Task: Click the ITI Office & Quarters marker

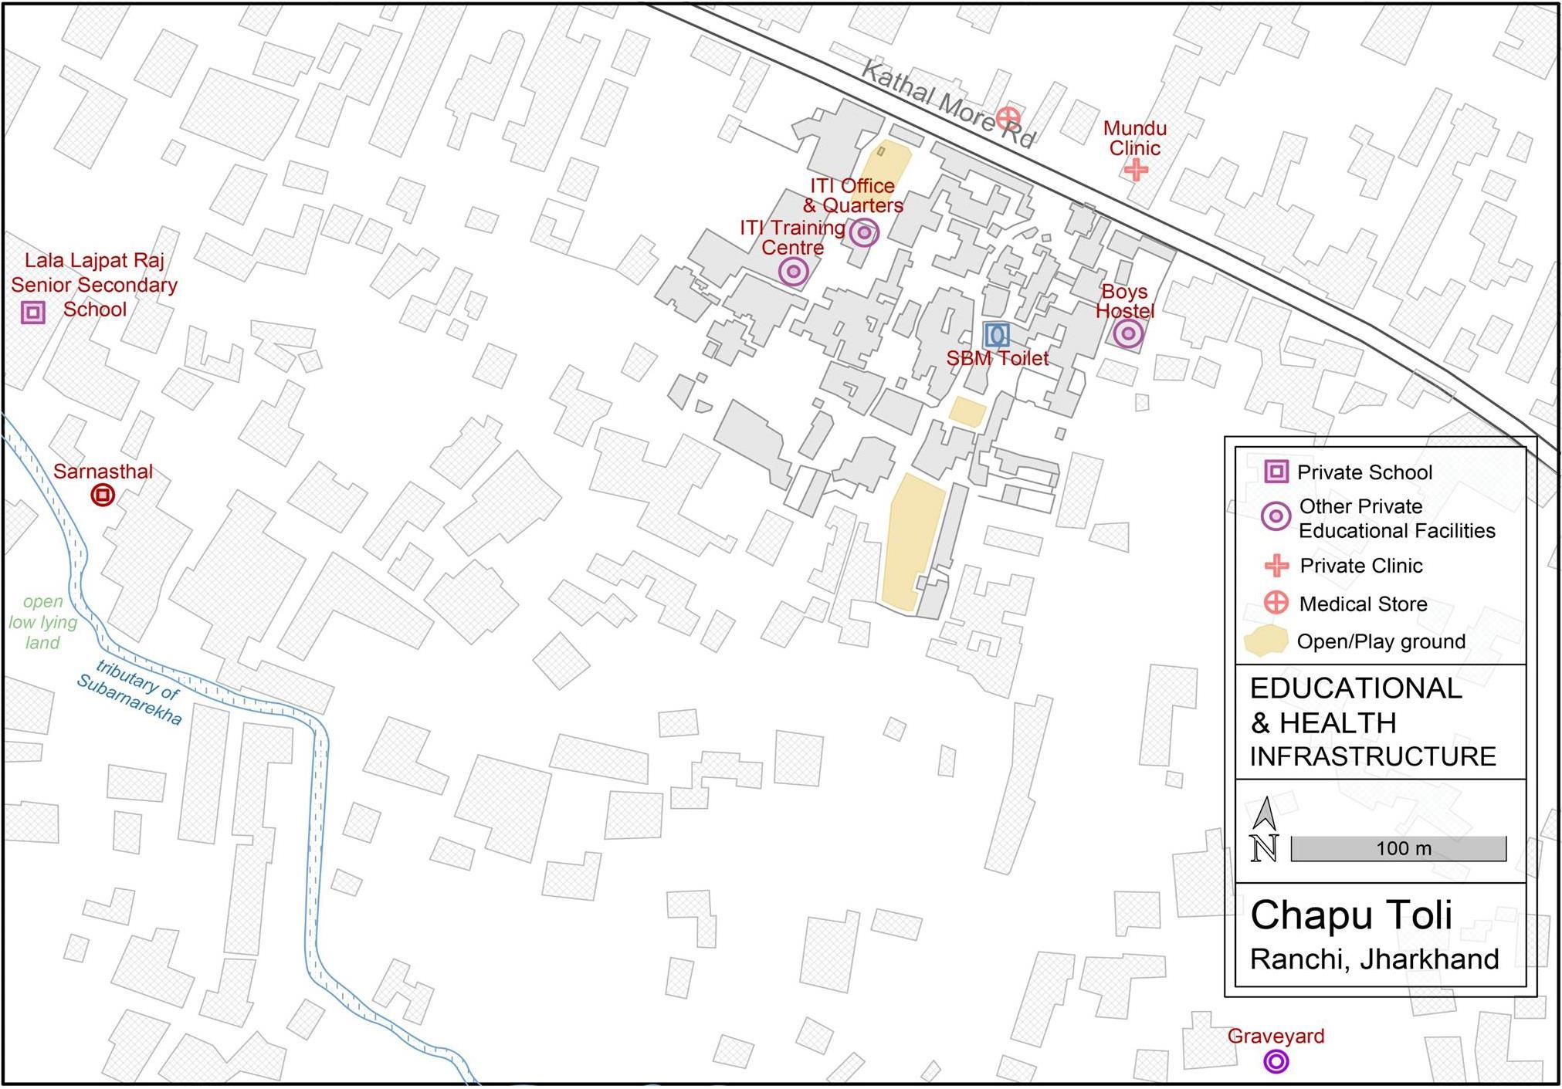Action: pyautogui.click(x=864, y=232)
